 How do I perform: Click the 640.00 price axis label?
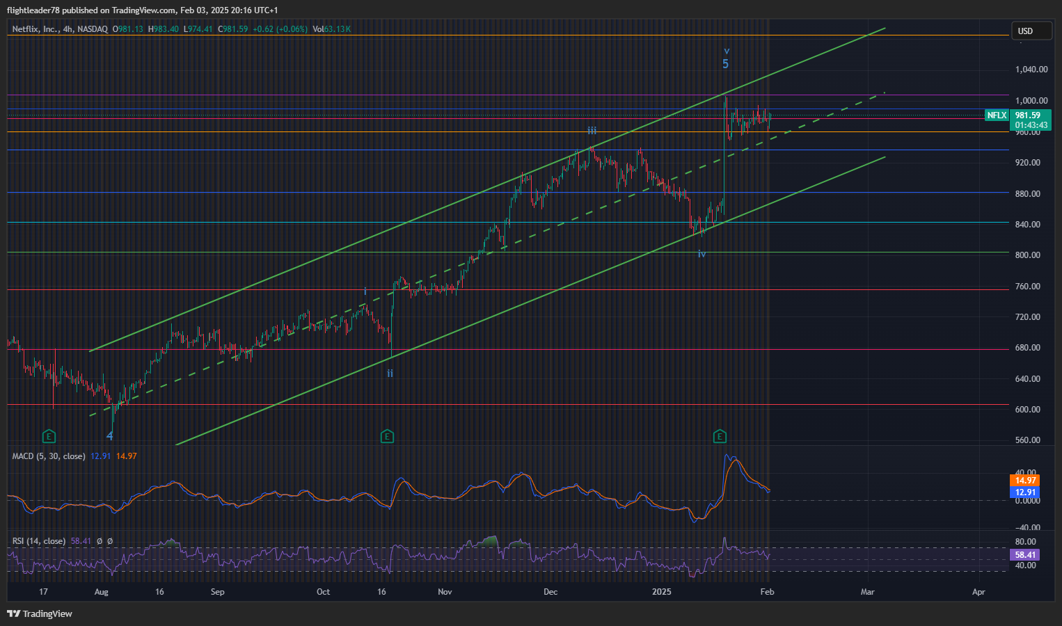[1028, 379]
